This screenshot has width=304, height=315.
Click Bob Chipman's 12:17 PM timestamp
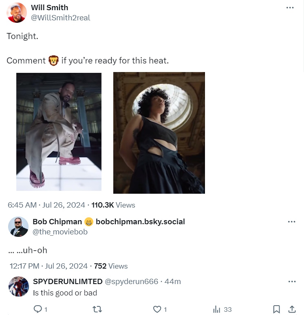point(48,266)
